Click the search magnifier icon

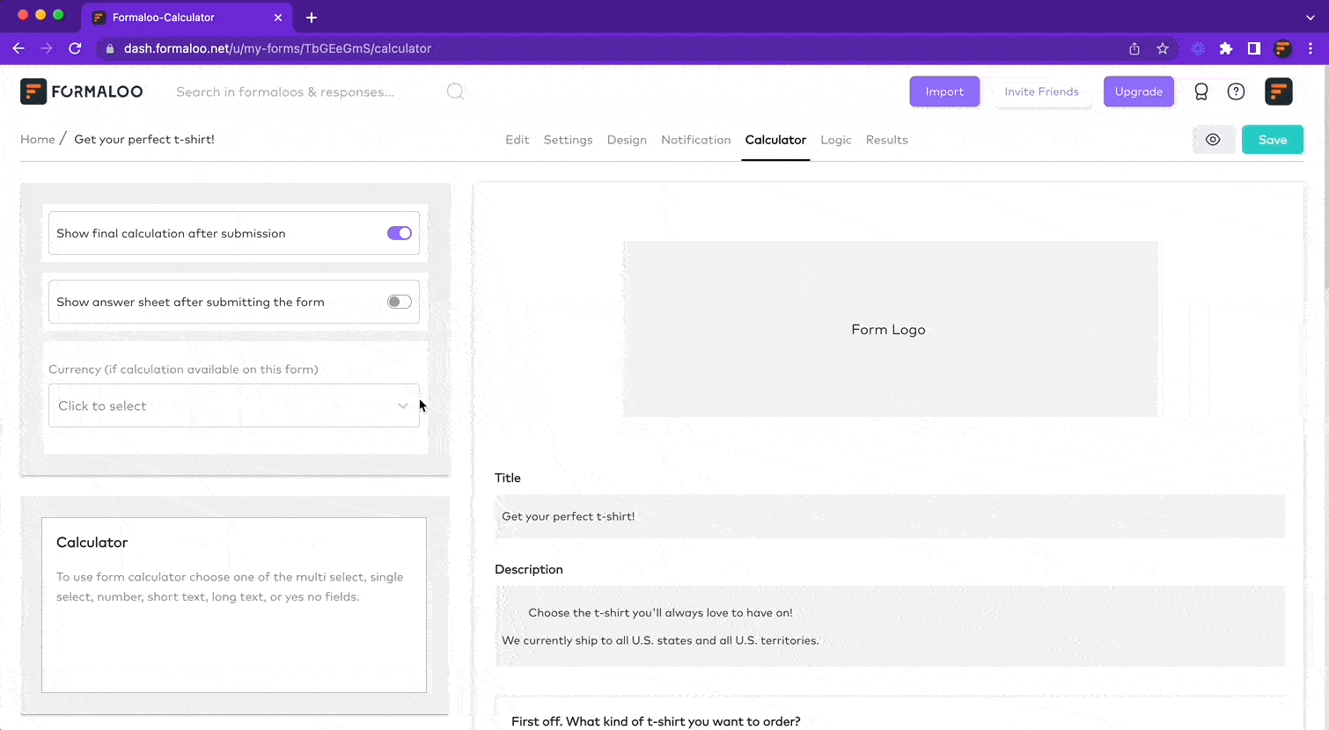click(455, 91)
